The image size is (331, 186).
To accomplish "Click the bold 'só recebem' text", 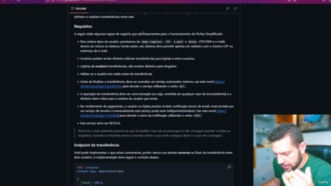I will point(99,66).
